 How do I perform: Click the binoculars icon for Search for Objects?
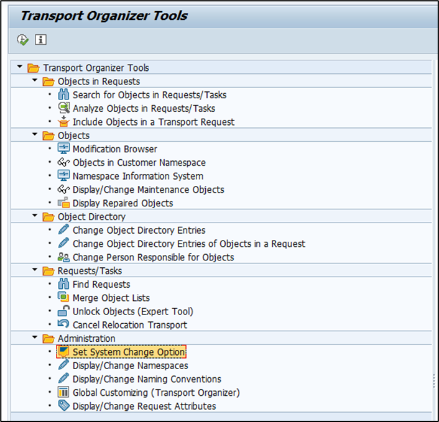click(x=63, y=95)
